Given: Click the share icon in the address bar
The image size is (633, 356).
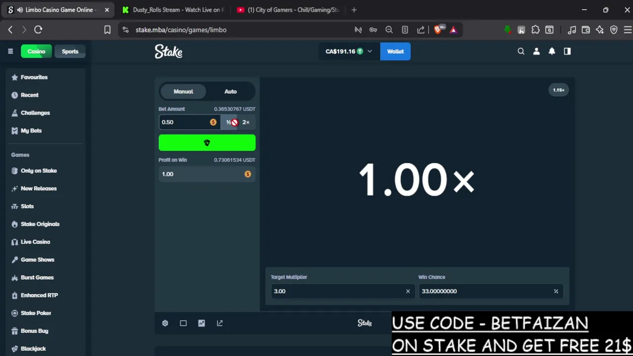Looking at the screenshot, I should pyautogui.click(x=421, y=30).
